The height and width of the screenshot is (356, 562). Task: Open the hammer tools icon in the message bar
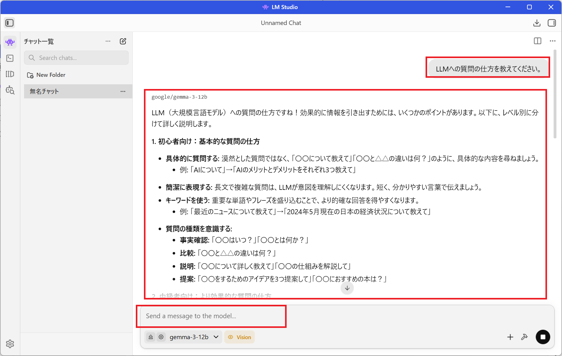(525, 337)
